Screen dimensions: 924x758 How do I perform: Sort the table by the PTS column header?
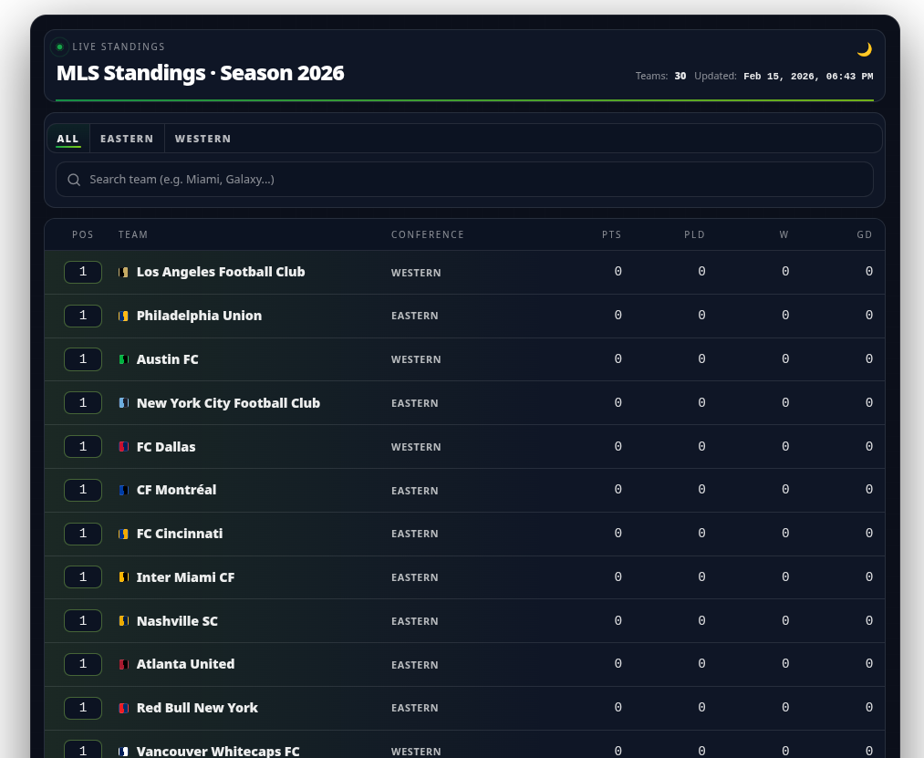coord(611,234)
